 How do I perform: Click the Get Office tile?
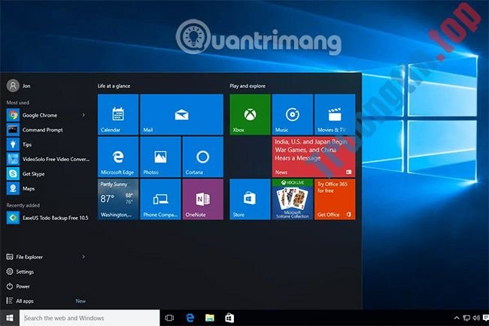pyautogui.click(x=335, y=200)
